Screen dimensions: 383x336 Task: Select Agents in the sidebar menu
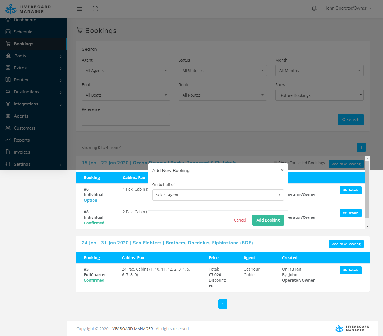[x=21, y=116]
